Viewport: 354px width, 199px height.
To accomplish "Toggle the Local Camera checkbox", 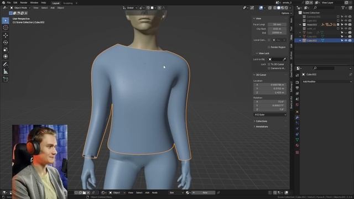I will pyautogui.click(x=269, y=40).
